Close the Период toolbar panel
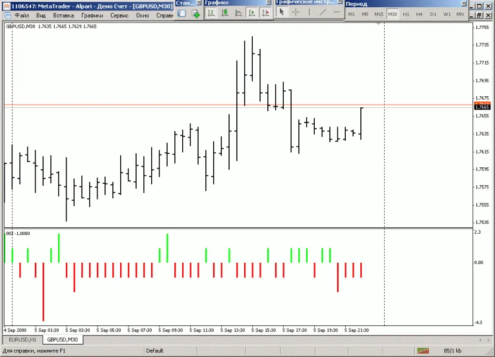495x357 pixels. pyautogui.click(x=464, y=4)
